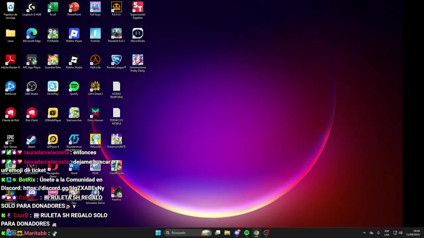Click the Fall Guys game icon
The width and height of the screenshot is (424, 238).
95,9
